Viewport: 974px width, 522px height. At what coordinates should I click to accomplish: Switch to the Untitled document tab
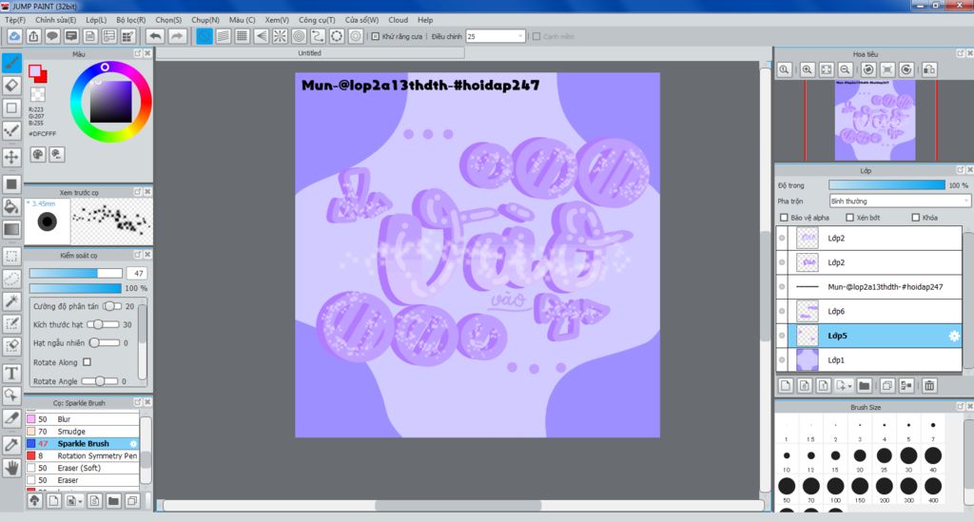(309, 53)
